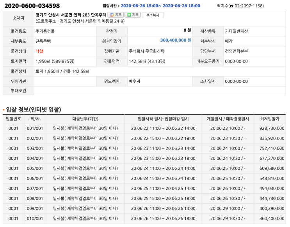Viewport: 290px width, 227px height.
Task: Select 주거용건물 property usage value
Action: [x=45, y=31]
